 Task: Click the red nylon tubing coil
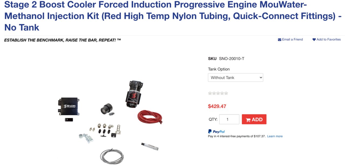(150, 117)
